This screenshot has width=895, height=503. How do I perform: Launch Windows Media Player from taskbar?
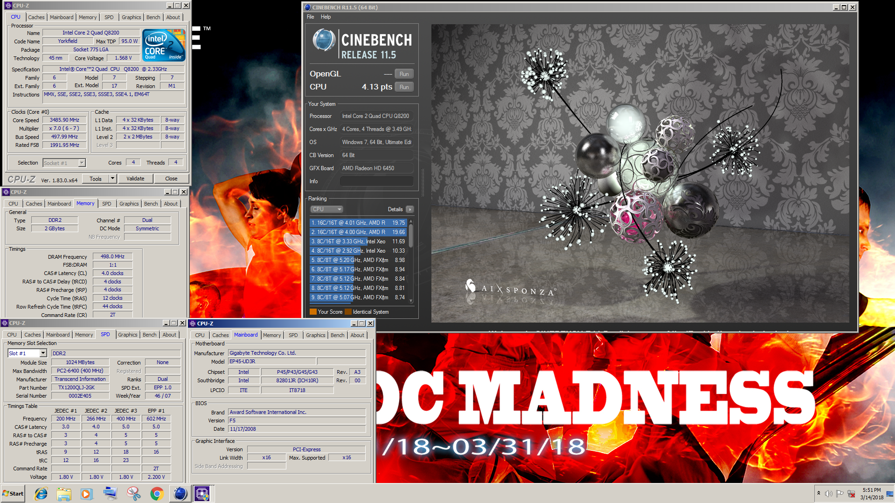(x=87, y=494)
